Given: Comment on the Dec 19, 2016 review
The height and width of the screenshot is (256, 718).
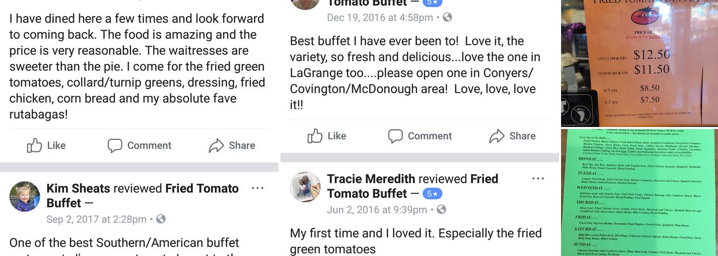Looking at the screenshot, I should [x=395, y=136].
